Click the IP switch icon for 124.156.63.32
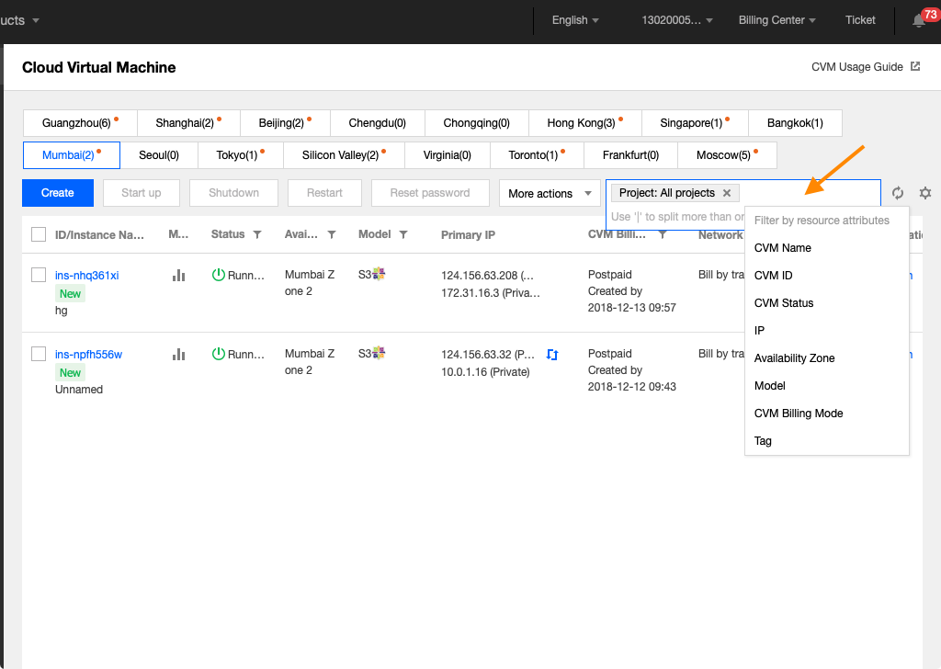The image size is (941, 669). click(552, 355)
